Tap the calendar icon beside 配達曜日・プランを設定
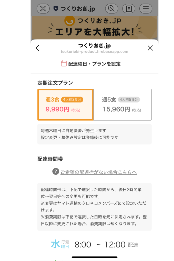 pyautogui.click(x=64, y=63)
